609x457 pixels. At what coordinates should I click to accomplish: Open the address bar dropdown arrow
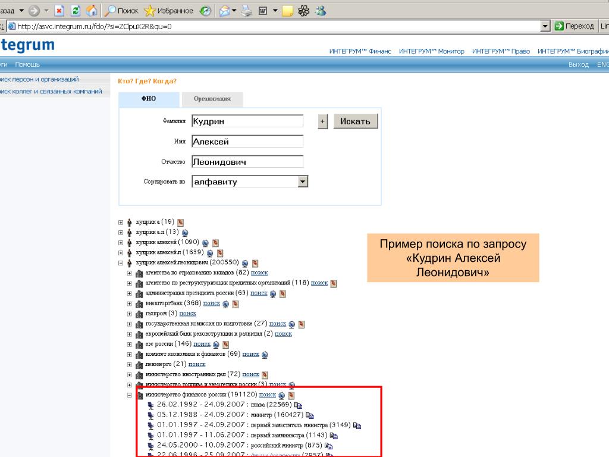545,26
